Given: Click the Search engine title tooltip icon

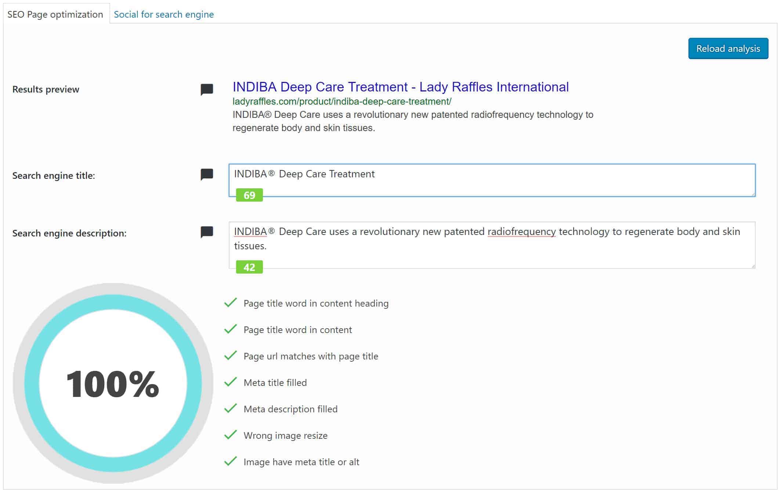Looking at the screenshot, I should 207,174.
